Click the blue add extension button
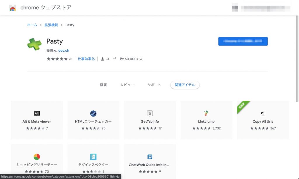The height and width of the screenshot is (179, 299). tap(243, 41)
